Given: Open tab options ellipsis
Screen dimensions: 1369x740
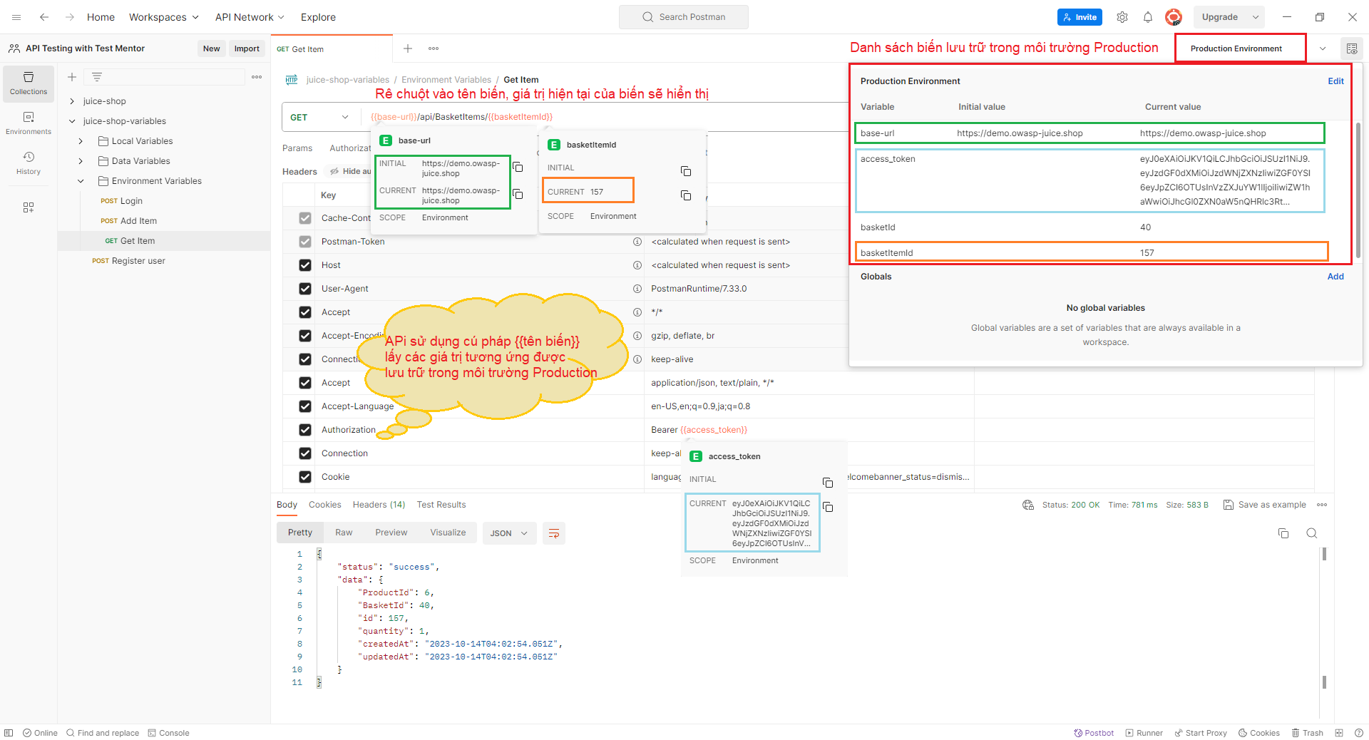Looking at the screenshot, I should [434, 48].
